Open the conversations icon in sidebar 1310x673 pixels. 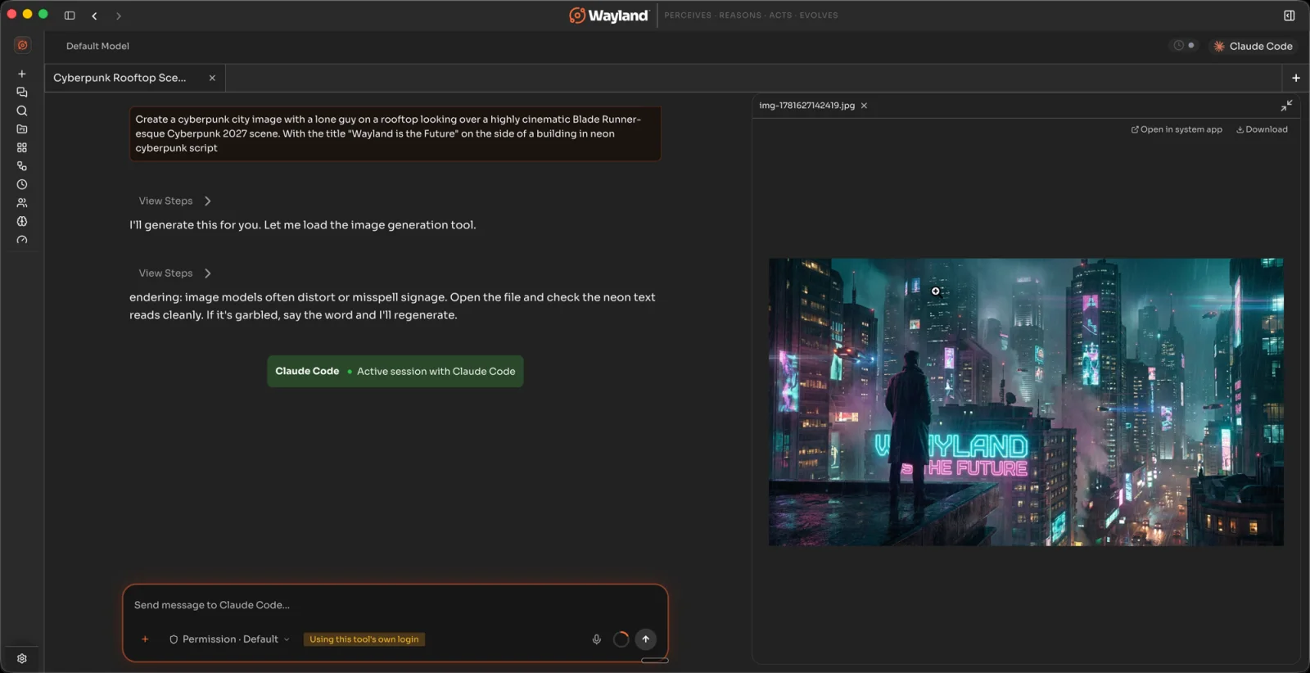point(22,93)
